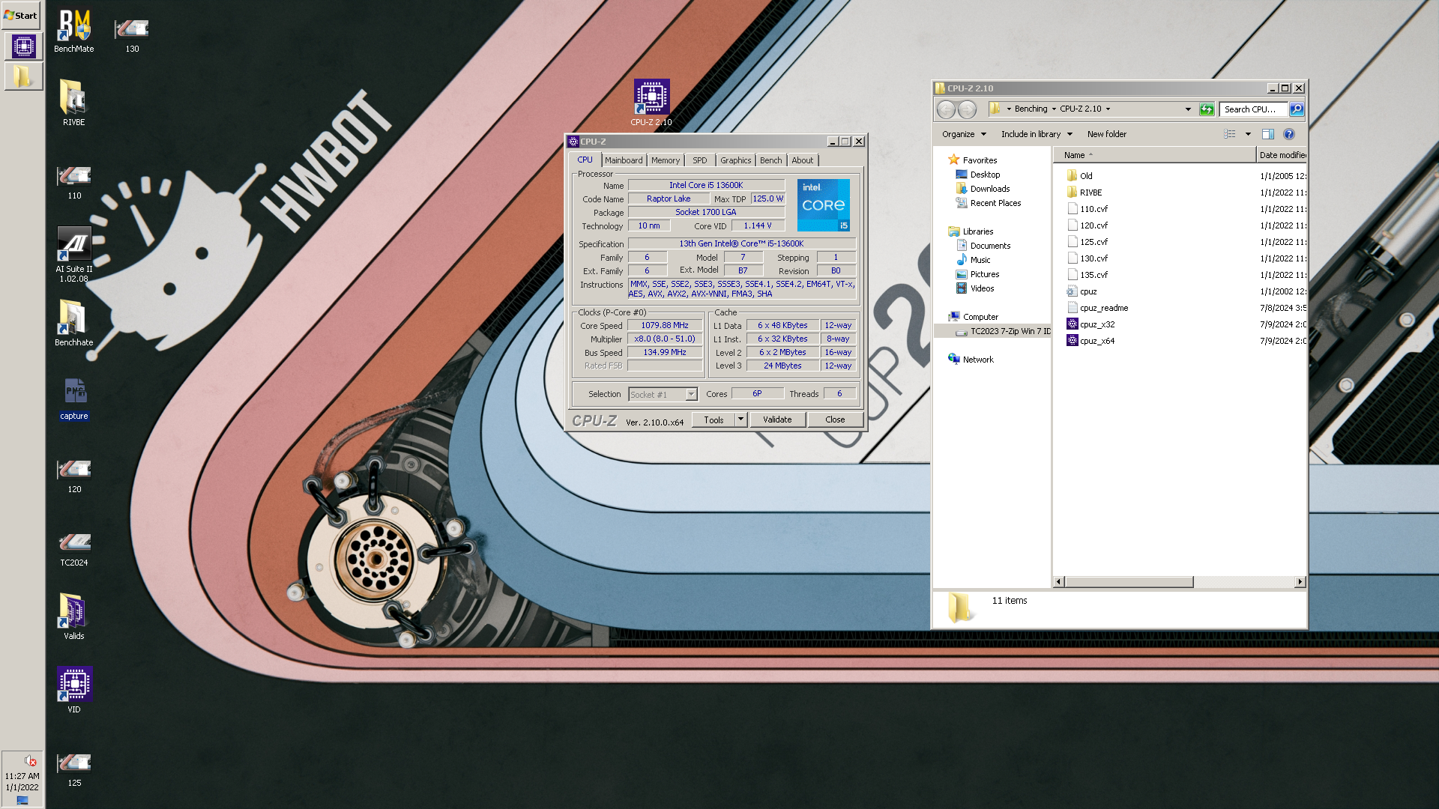Image resolution: width=1439 pixels, height=809 pixels.
Task: Click the Explorer search magnifier icon
Action: click(x=1297, y=109)
